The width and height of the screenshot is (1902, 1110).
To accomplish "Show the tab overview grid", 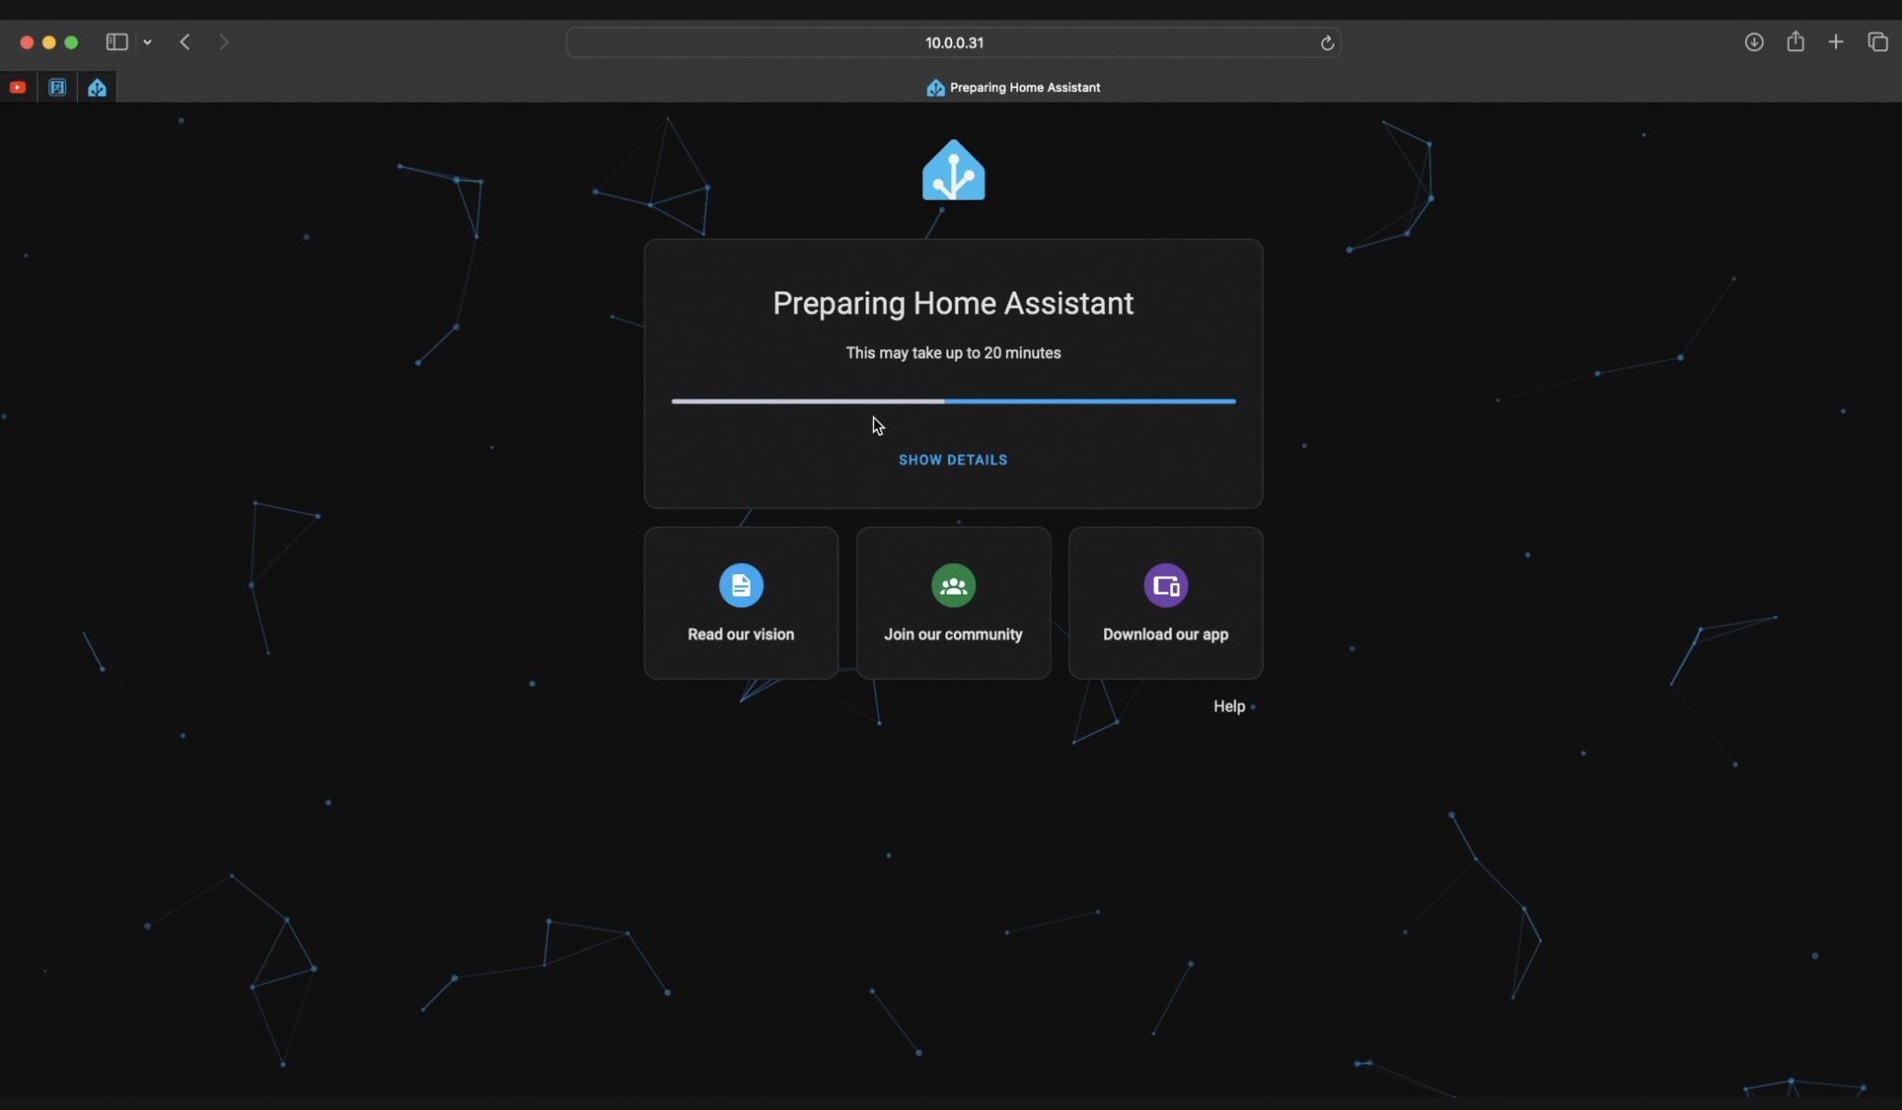I will click(1876, 42).
